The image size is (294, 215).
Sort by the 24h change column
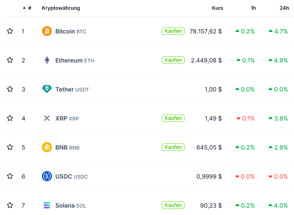[x=284, y=8]
